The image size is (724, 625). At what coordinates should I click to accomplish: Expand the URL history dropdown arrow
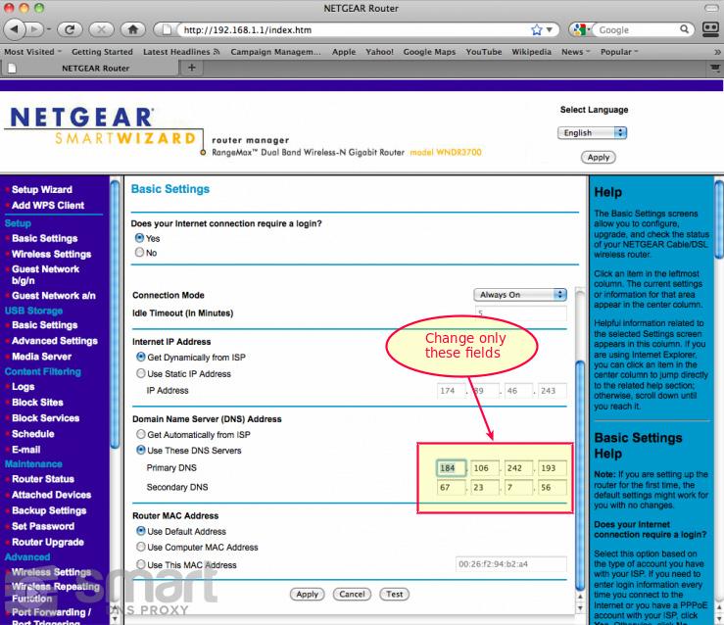pos(550,30)
